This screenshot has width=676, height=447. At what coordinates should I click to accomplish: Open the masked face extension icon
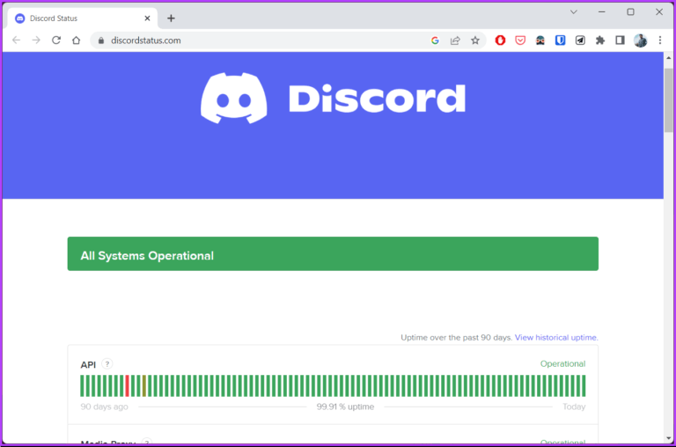[540, 40]
